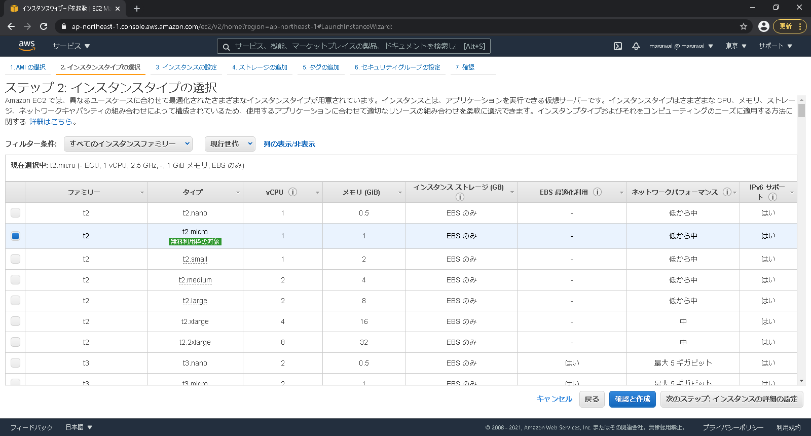Proceed to 次のステップ: インスタンスの詳細の設定

pyautogui.click(x=732, y=399)
